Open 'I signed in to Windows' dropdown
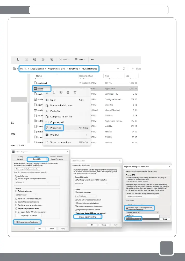 click(x=143, y=196)
